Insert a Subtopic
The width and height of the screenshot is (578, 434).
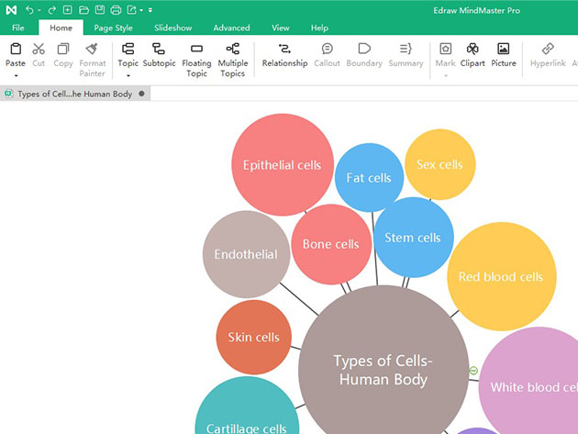[x=159, y=55]
